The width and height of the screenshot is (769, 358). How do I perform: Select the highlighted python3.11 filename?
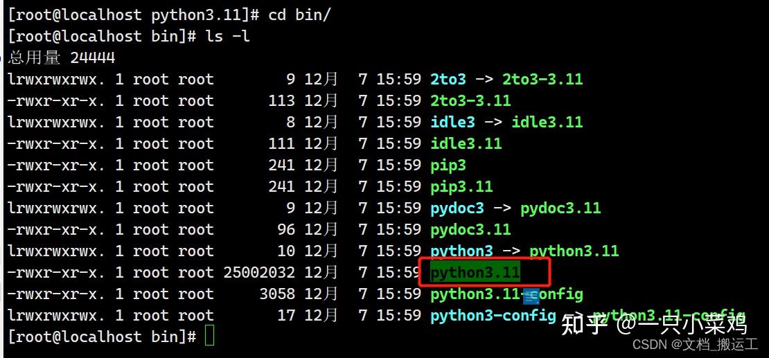(x=475, y=272)
